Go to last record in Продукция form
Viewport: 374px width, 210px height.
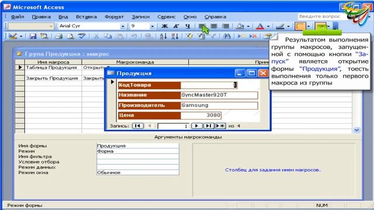coord(208,126)
